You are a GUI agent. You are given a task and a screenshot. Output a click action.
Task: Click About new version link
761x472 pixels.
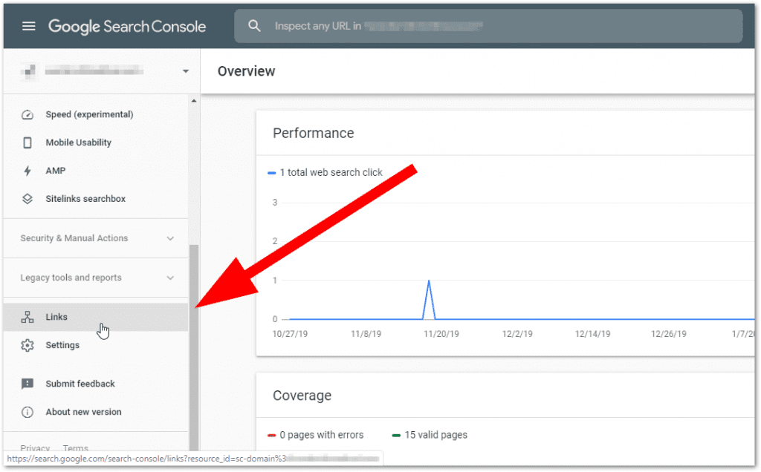click(83, 412)
